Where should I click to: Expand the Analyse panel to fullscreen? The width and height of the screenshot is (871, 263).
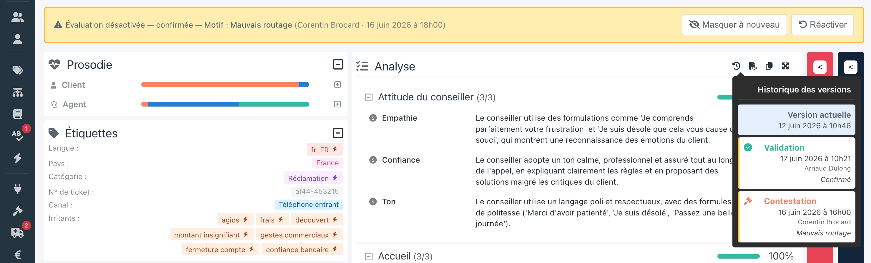(x=785, y=66)
